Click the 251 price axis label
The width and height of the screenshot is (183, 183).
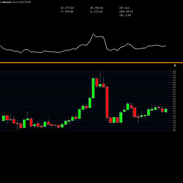coord(174,94)
